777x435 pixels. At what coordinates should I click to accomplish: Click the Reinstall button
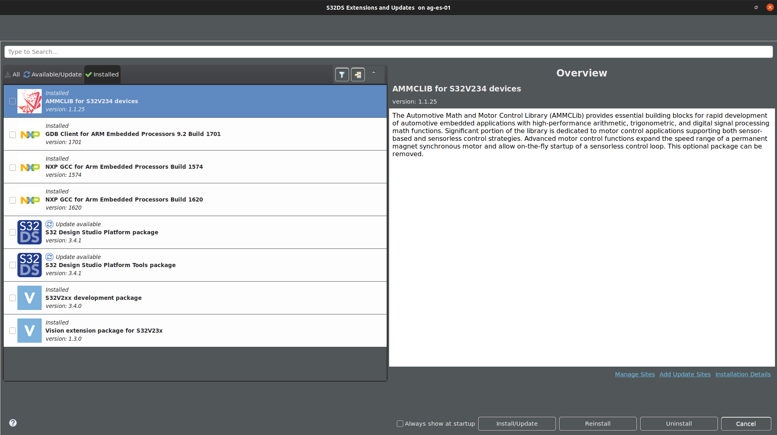click(x=598, y=424)
